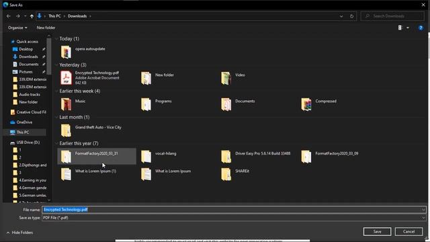The width and height of the screenshot is (430, 242).
Task: Click This PC in the address path
Action: (x=54, y=16)
